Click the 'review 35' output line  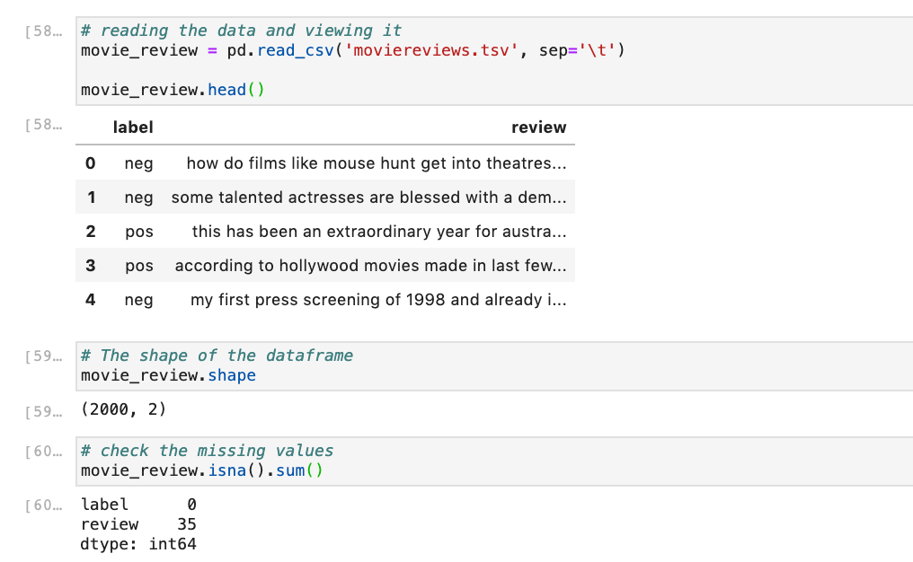(x=138, y=524)
